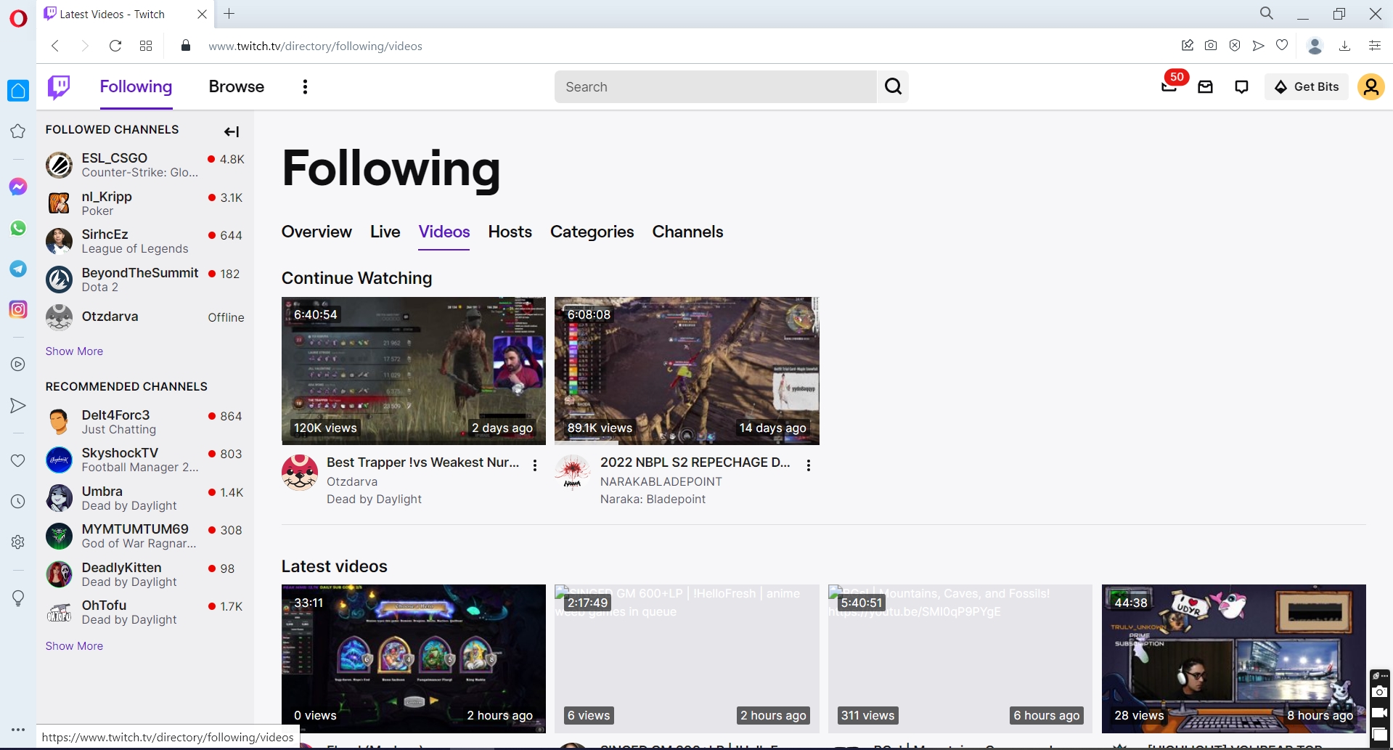Image resolution: width=1393 pixels, height=750 pixels.
Task: Open Telegram from the Opera sidebar
Action: [17, 269]
